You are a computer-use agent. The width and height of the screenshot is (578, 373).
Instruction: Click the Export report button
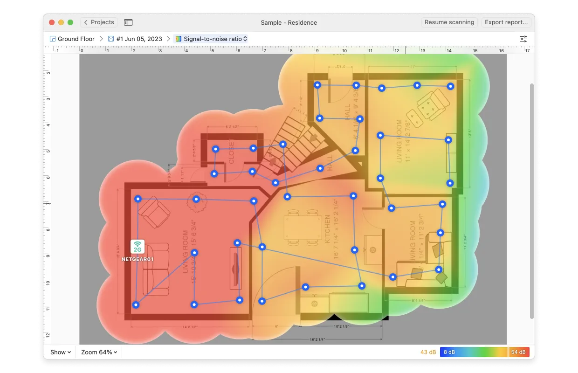[506, 22]
